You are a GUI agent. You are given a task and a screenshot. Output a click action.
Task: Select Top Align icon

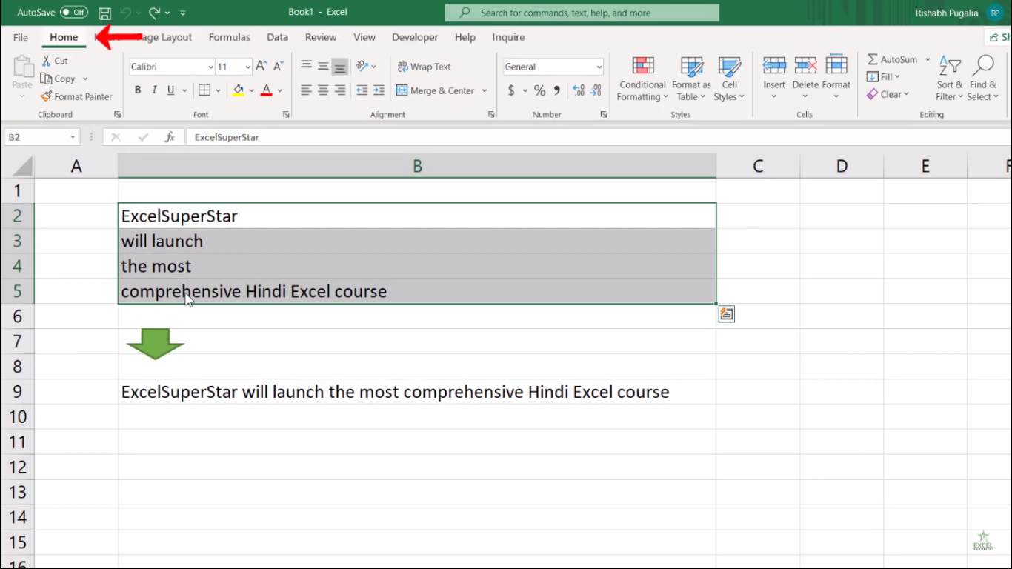point(306,67)
